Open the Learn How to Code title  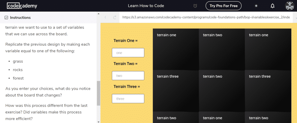[x=146, y=6]
